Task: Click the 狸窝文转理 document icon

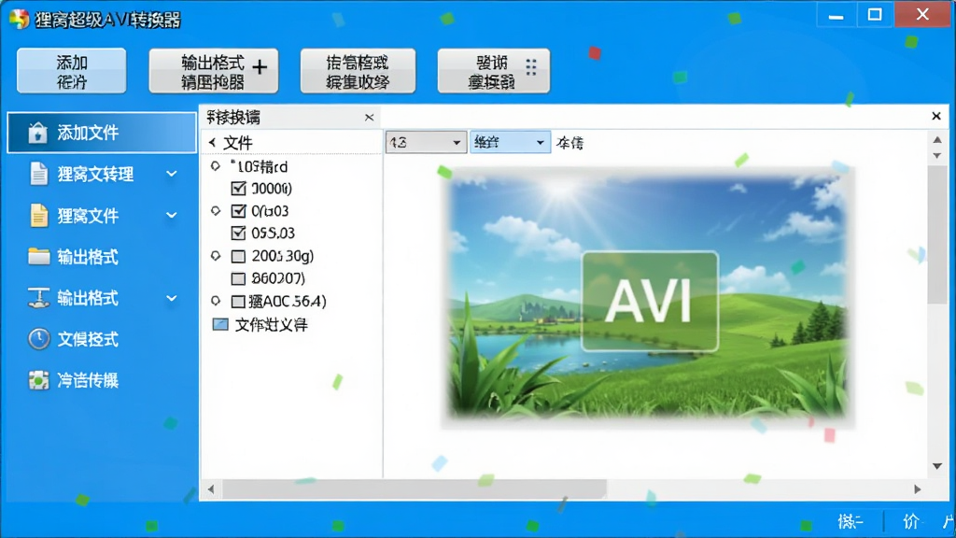Action: tap(38, 174)
